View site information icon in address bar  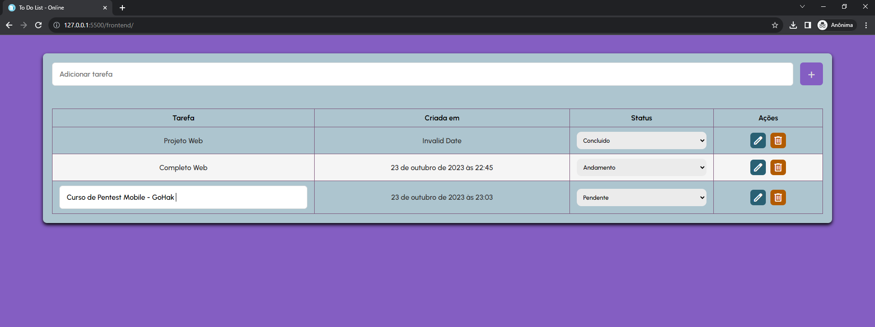pyautogui.click(x=57, y=25)
